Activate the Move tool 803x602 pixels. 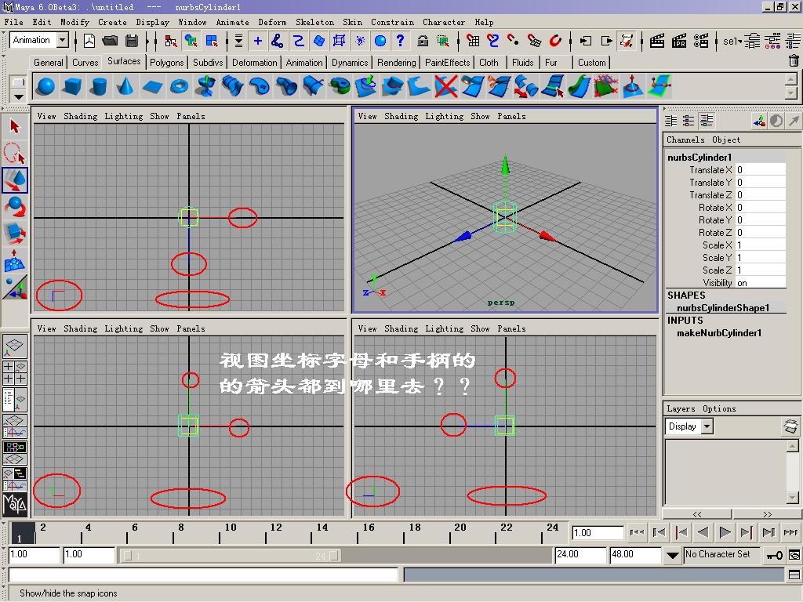14,180
